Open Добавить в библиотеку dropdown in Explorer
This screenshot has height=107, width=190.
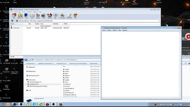tap(46, 63)
